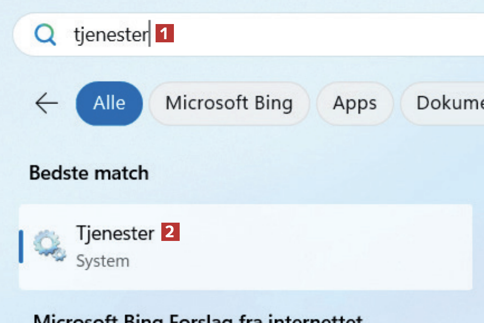Select the Alle filter tab
The image size is (484, 323).
coord(109,103)
